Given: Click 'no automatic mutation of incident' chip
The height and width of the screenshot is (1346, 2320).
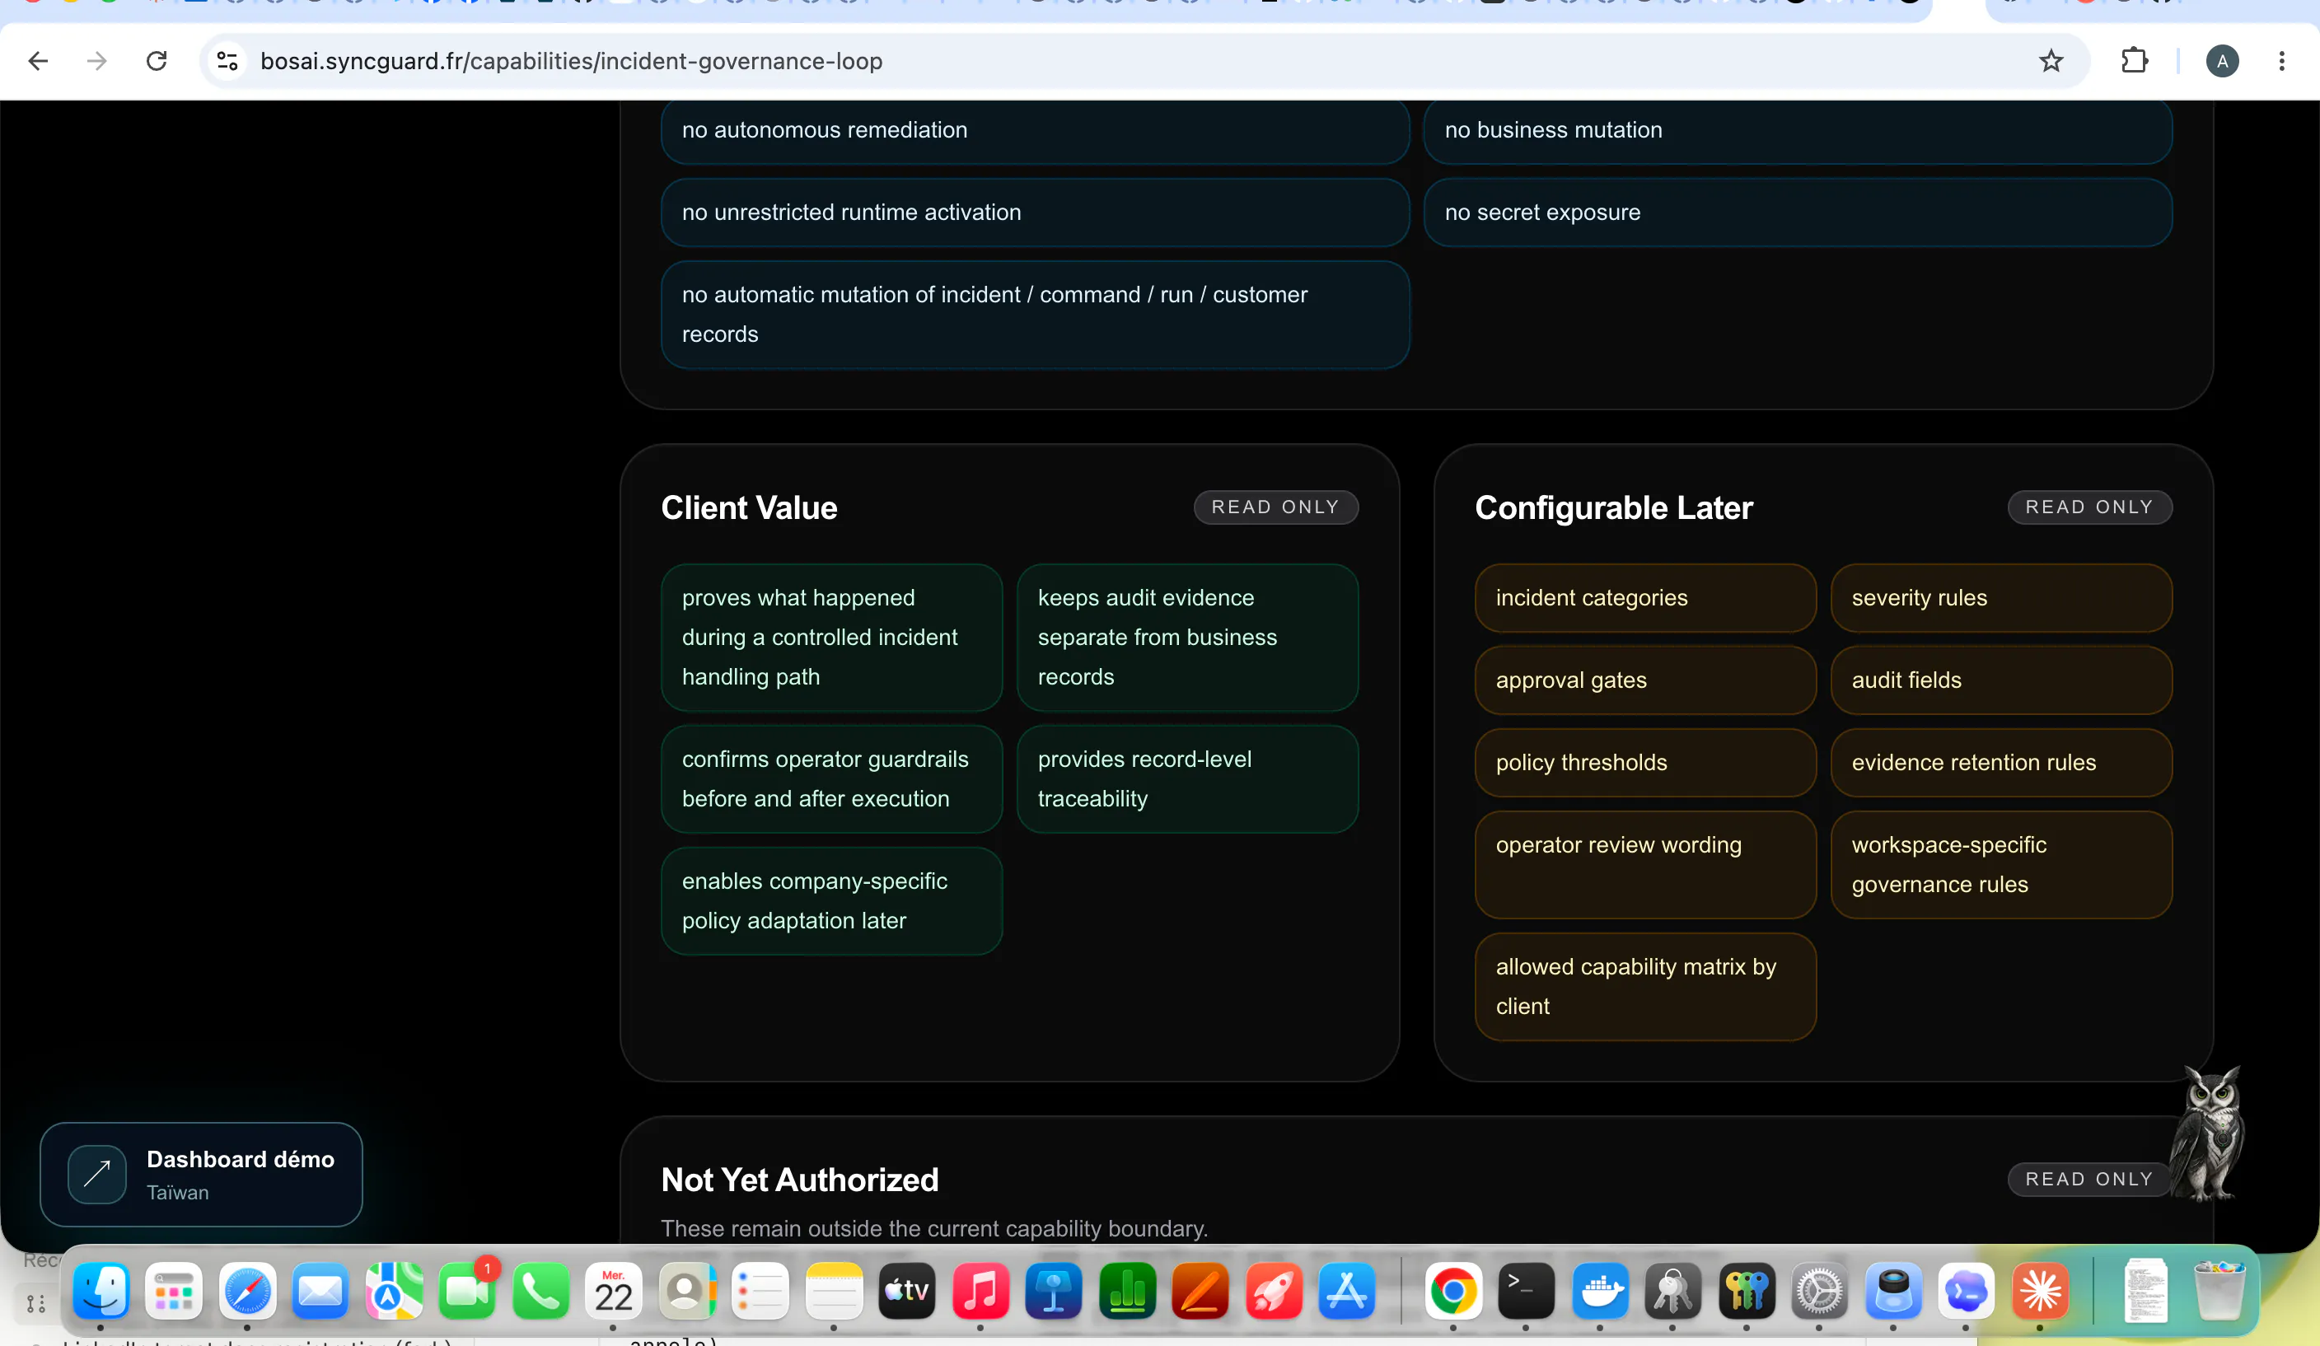Looking at the screenshot, I should [x=1035, y=315].
